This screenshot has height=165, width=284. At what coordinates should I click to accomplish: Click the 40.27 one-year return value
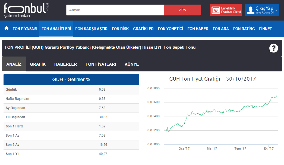click(x=103, y=154)
